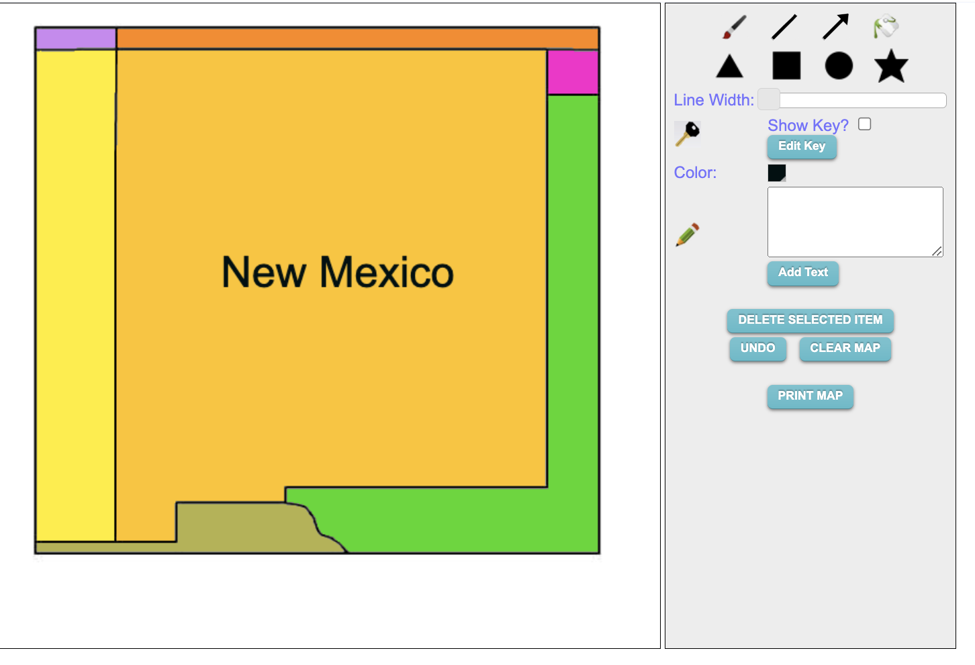Click the olive region below New Mexico
Viewport: 975px width, 665px height.
pyautogui.click(x=245, y=527)
